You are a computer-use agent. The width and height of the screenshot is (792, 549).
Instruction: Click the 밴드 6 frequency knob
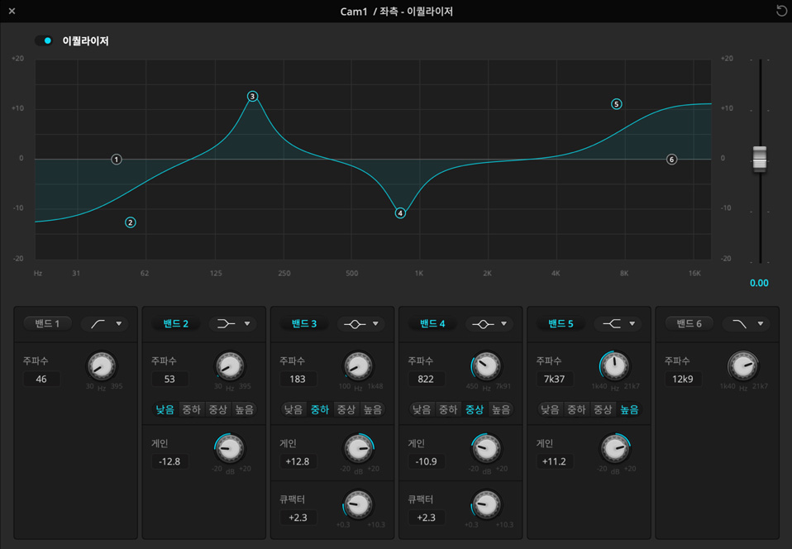click(742, 365)
